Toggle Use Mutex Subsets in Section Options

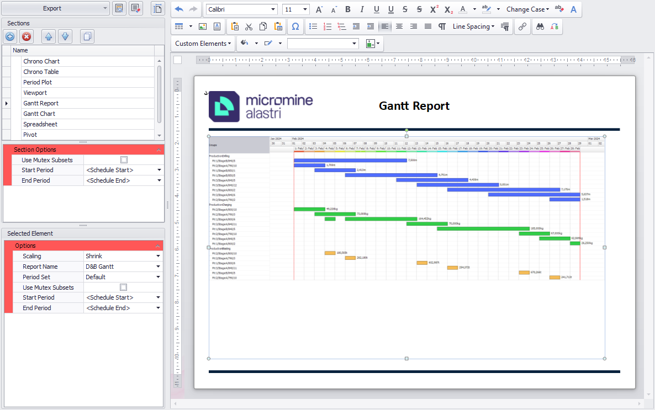click(124, 160)
